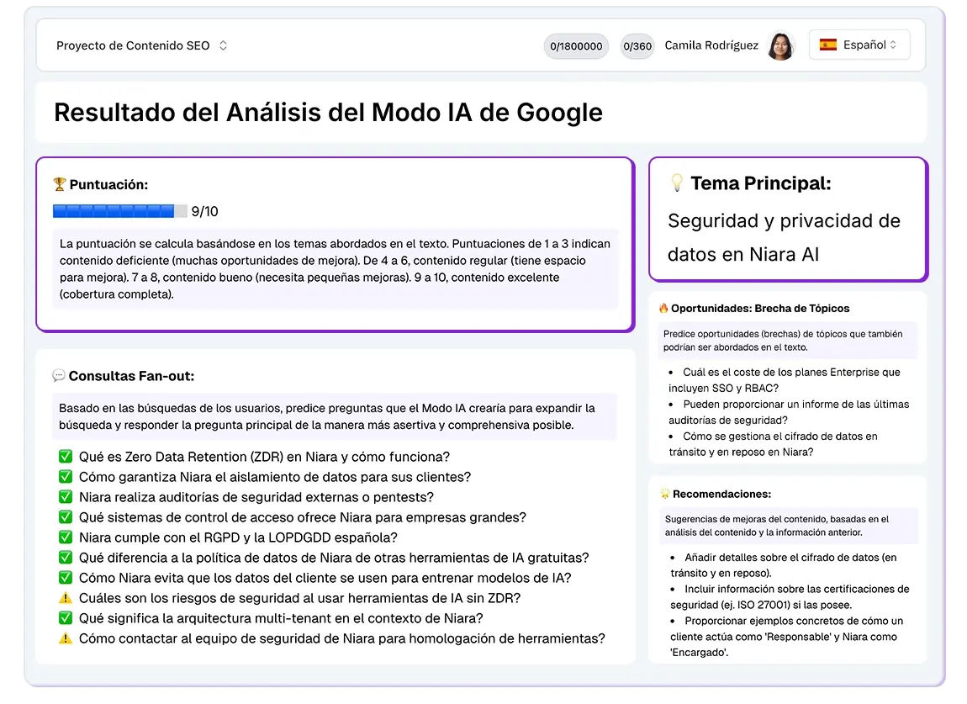
Task: Click the speech bubble icon beside Consultas Fan-out
Action: (59, 376)
